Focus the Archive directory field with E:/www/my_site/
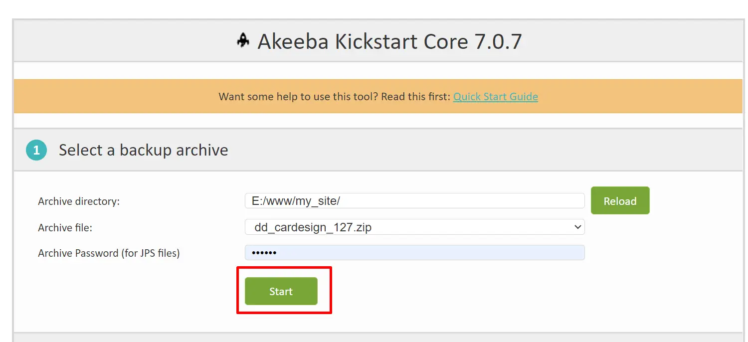Image resolution: width=748 pixels, height=342 pixels. coord(415,201)
